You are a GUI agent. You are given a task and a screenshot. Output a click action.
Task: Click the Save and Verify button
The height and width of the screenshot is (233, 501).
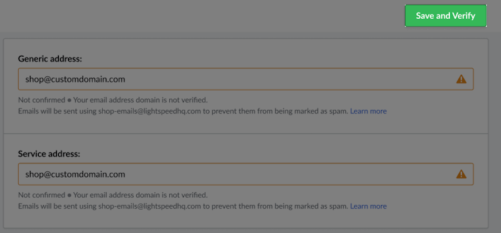(x=446, y=16)
